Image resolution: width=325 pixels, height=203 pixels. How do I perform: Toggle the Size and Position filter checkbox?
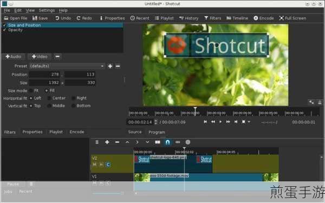pyautogui.click(x=4, y=25)
